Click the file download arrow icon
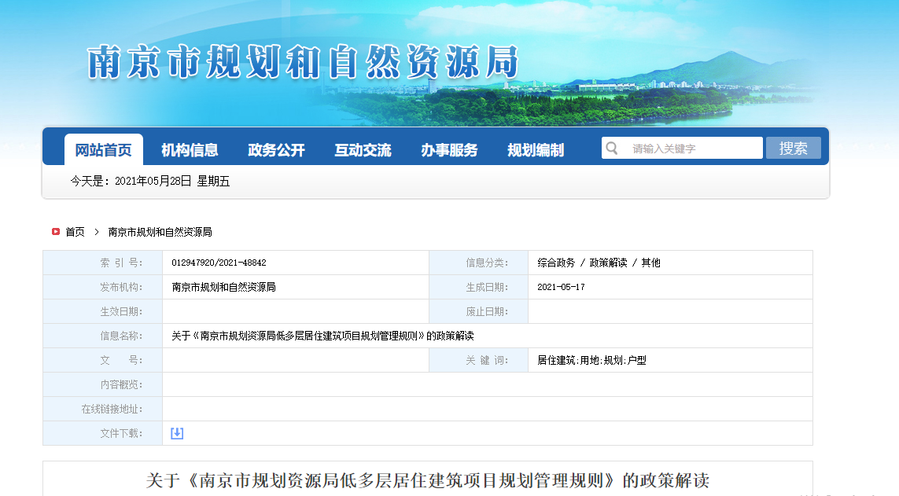The image size is (899, 496). pos(177,434)
